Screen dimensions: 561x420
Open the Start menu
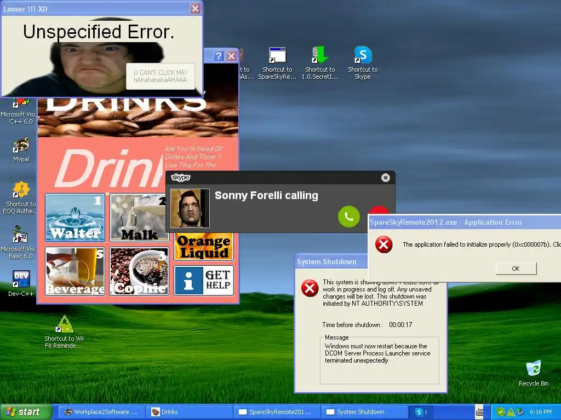(26, 412)
